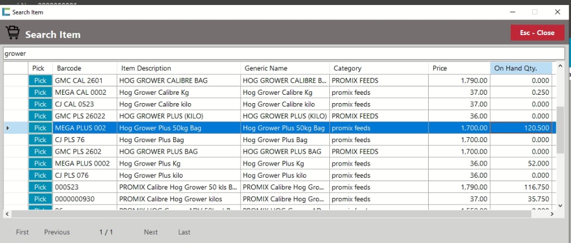Pick barcode 0000000930 item
The height and width of the screenshot is (243, 571).
(40, 199)
